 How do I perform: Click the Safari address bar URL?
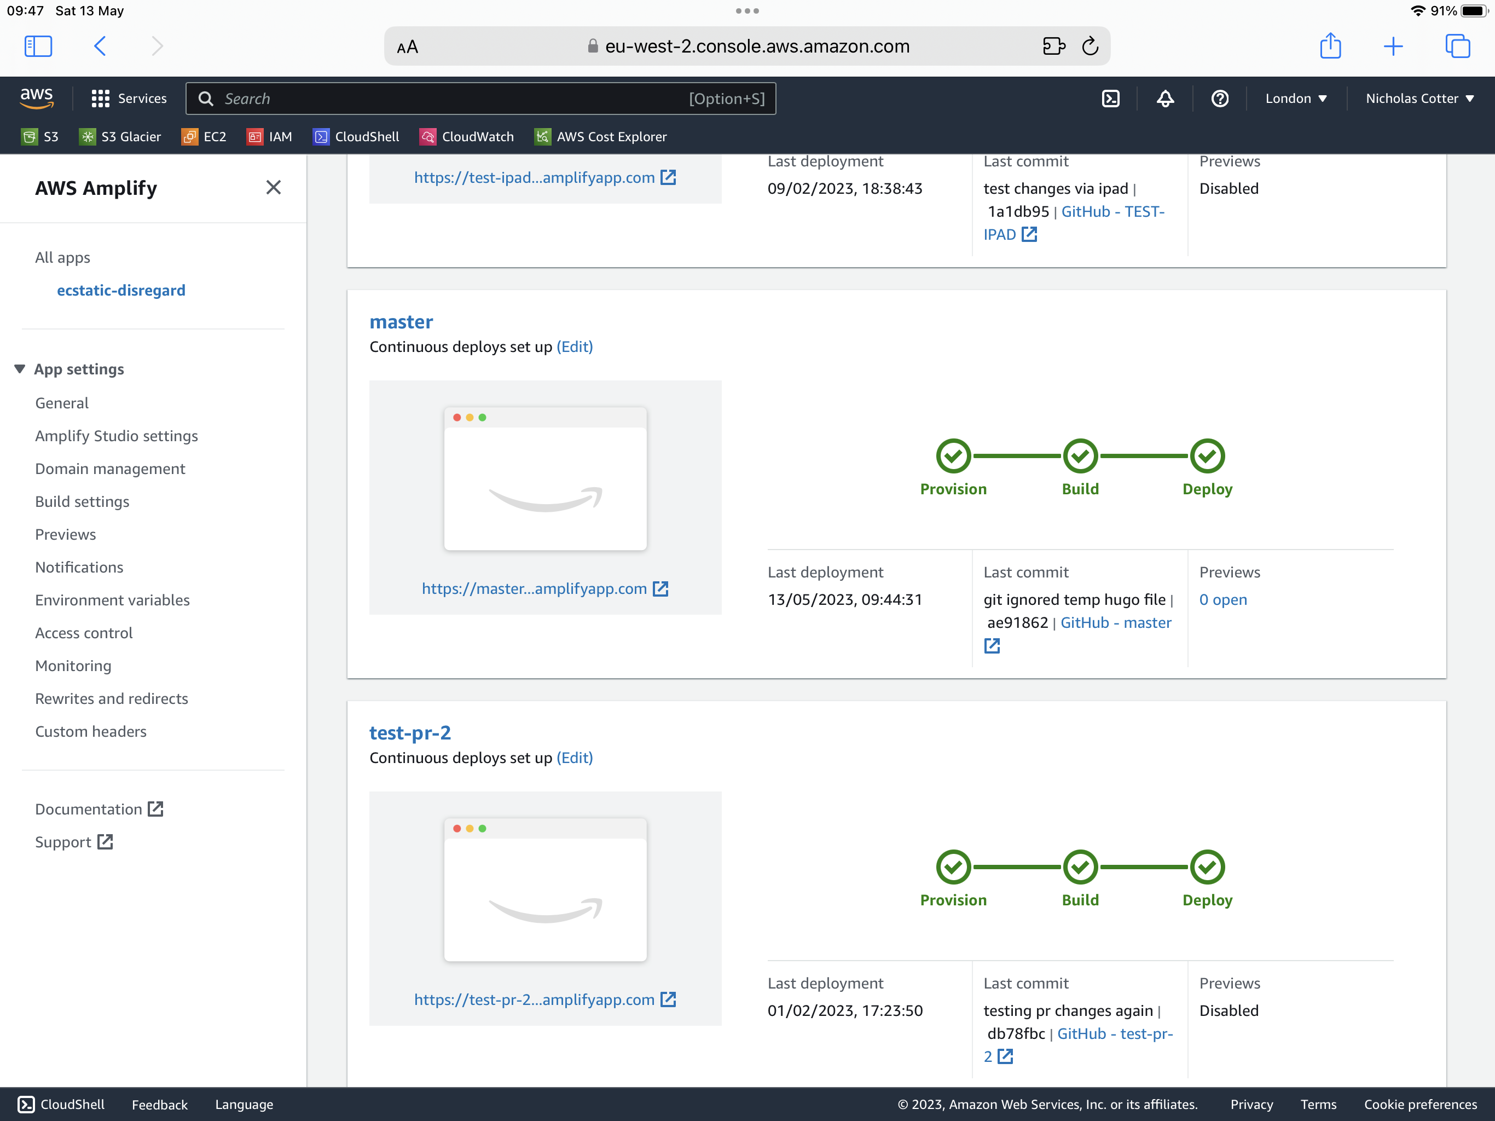point(757,46)
